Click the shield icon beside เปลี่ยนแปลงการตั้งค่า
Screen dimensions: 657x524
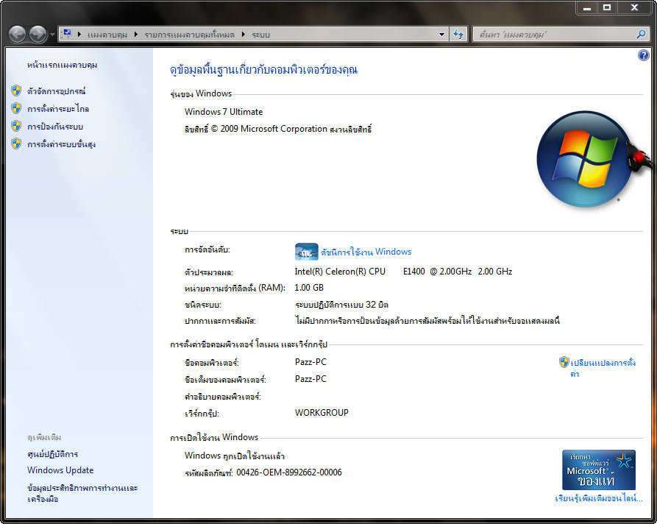point(564,362)
